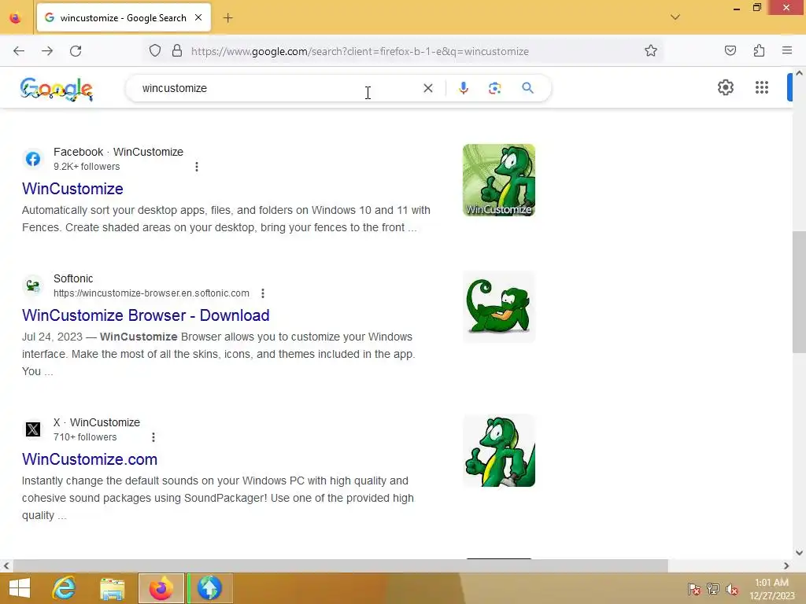The width and height of the screenshot is (806, 604).
Task: Submit search with magnifying glass
Action: [527, 88]
